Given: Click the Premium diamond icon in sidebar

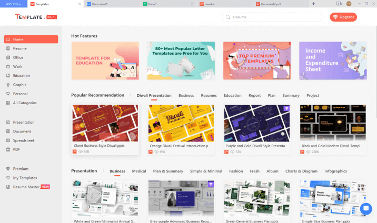Looking at the screenshot, I should point(8,169).
